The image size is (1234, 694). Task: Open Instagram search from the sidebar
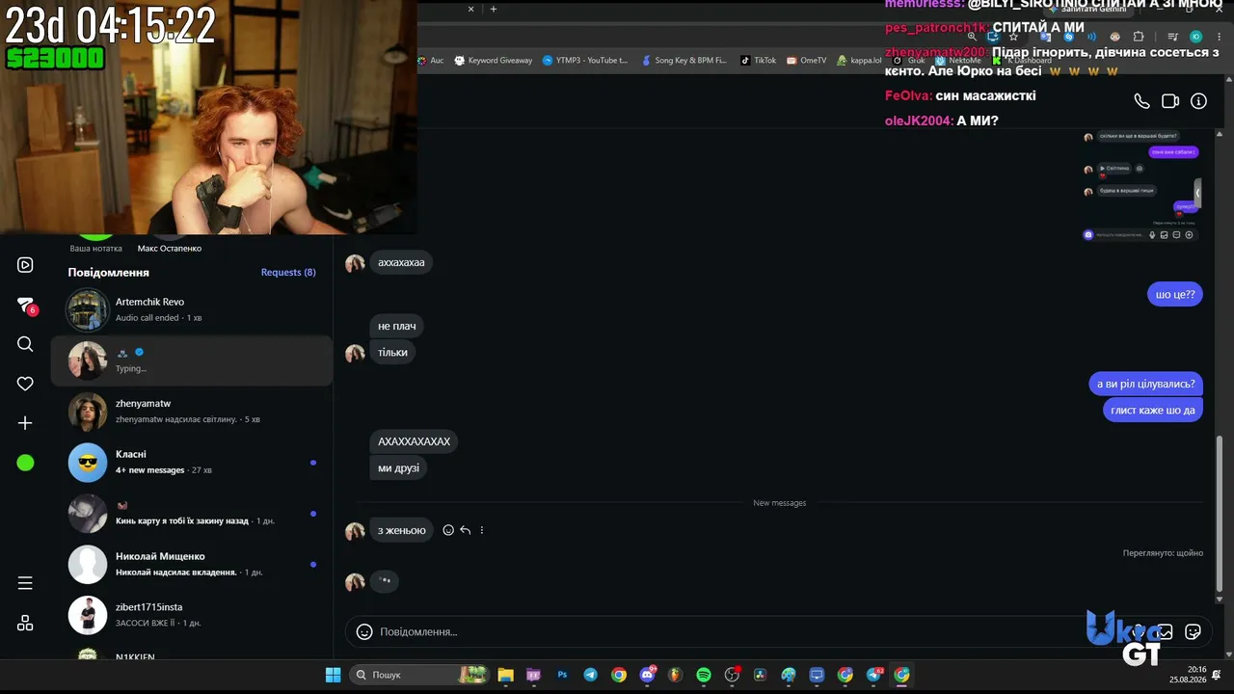pos(25,344)
